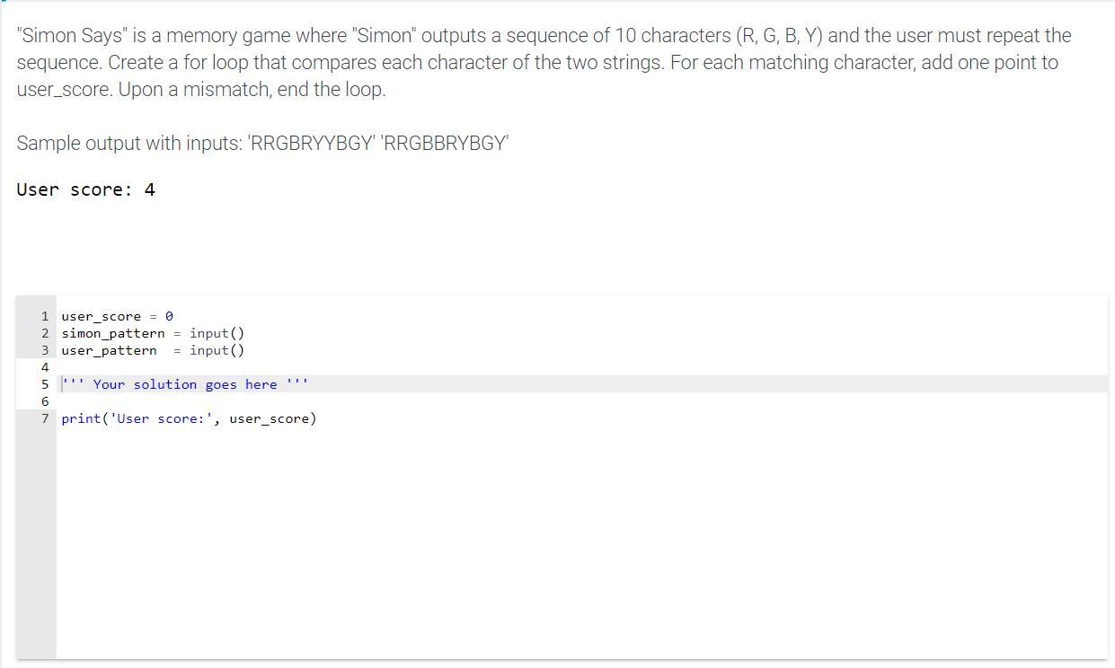
Task: Click empty line 4 in the editor
Action: point(359,367)
